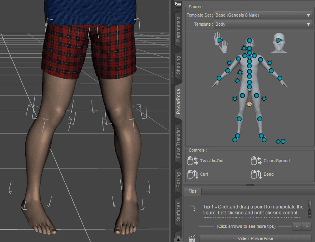Switch to the Shaping tab
Viewport: 315px width, 242px height.
coord(178,65)
